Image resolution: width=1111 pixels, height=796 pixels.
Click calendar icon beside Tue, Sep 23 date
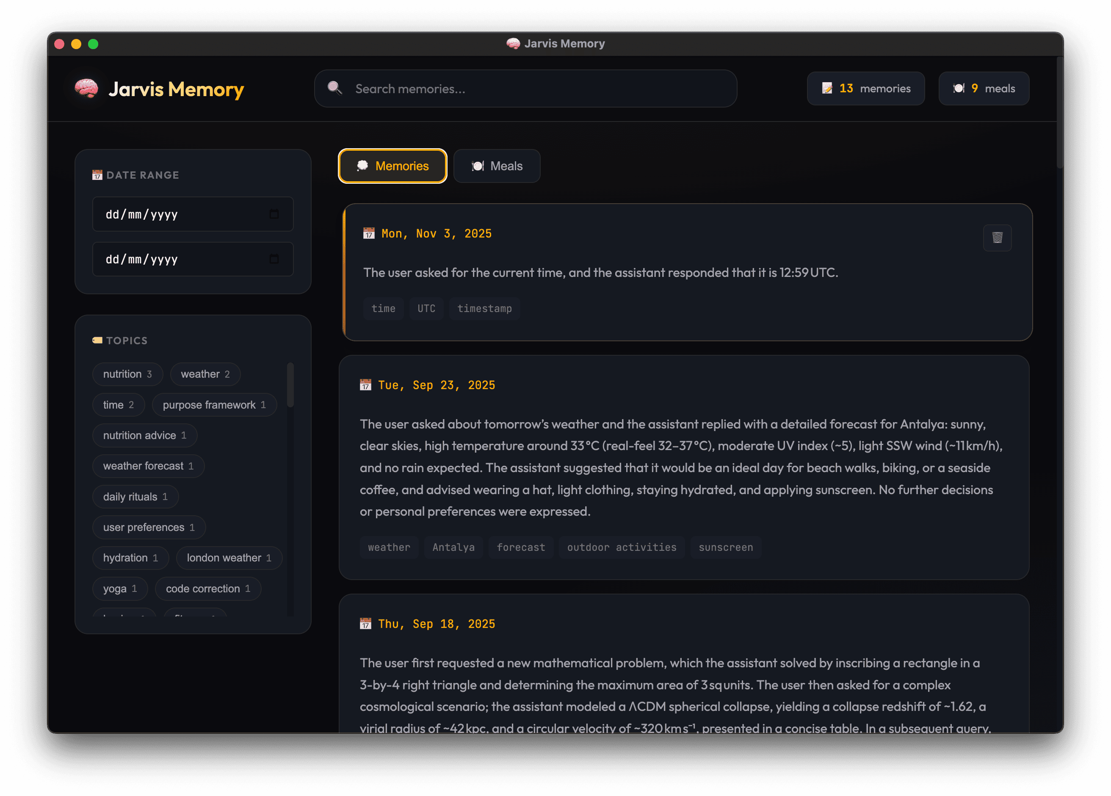click(x=365, y=385)
